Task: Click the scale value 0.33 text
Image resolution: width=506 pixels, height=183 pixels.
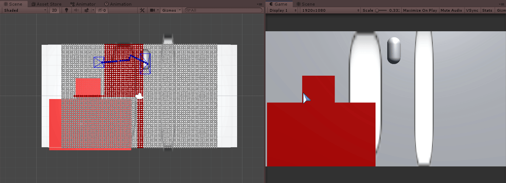Action: click(394, 10)
